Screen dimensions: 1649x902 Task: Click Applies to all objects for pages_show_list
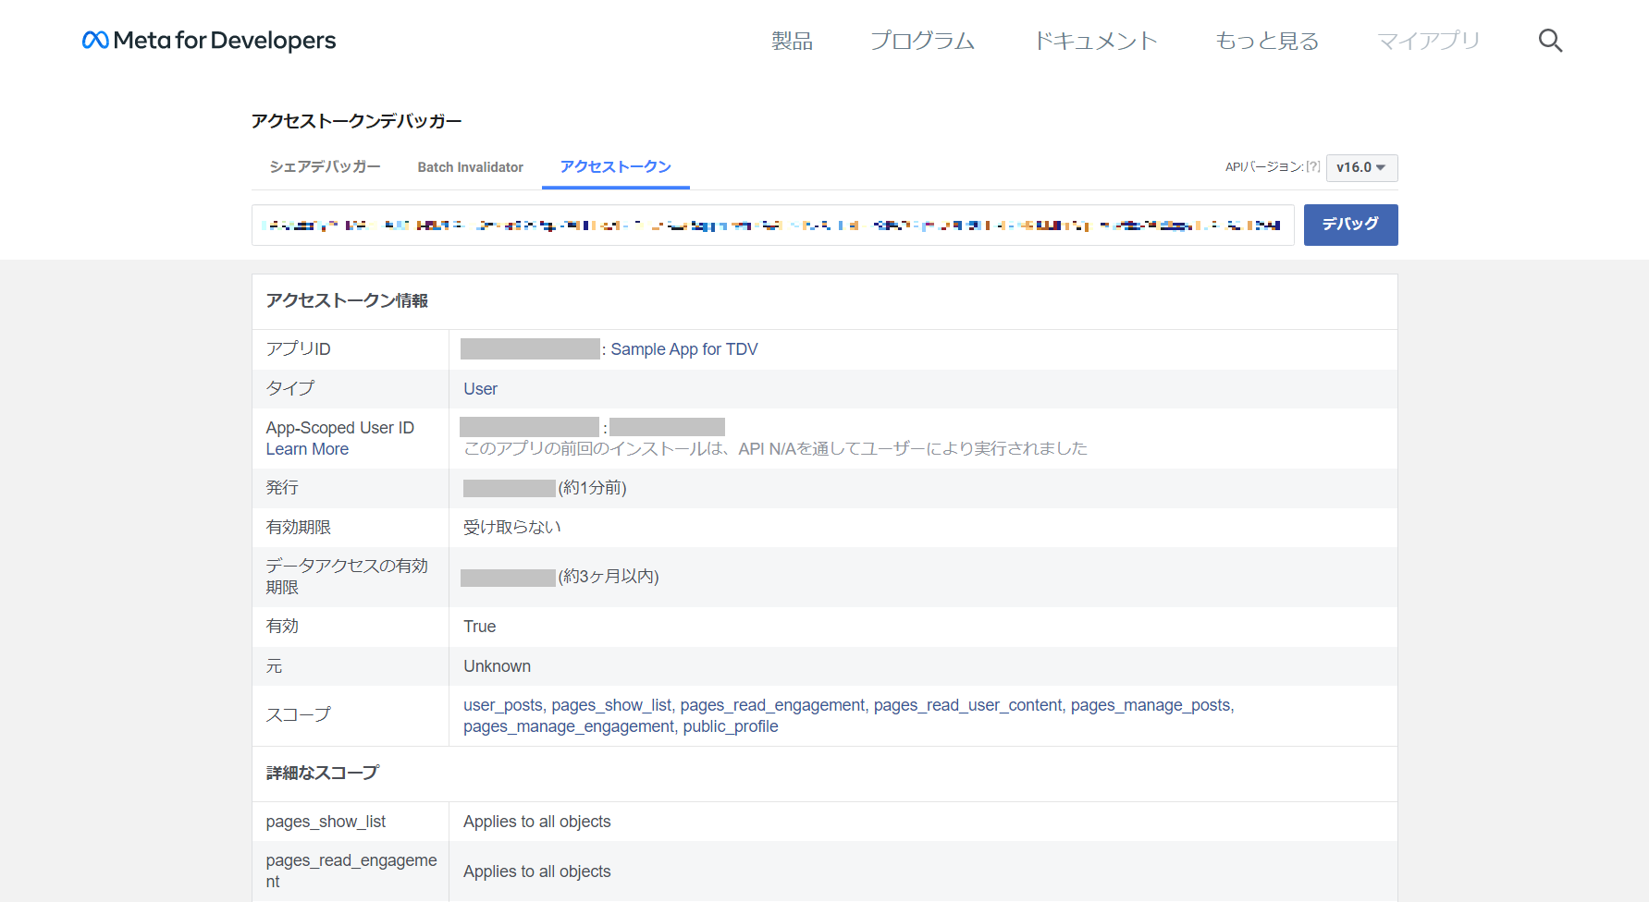(537, 822)
